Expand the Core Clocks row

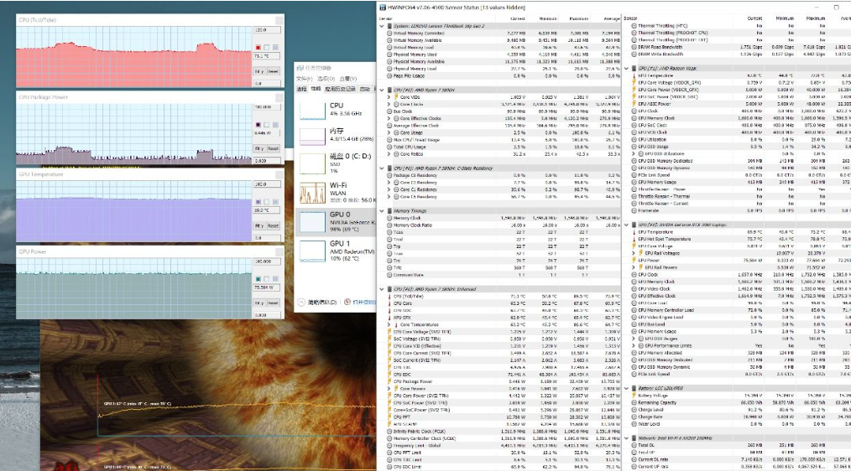tap(389, 104)
